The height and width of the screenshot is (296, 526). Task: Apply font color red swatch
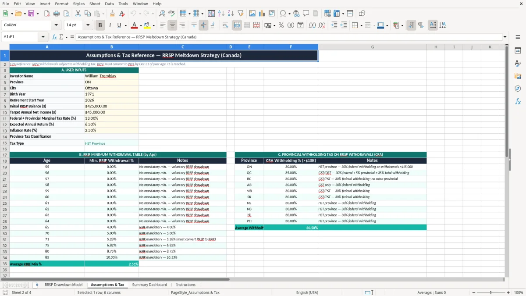pos(135,25)
